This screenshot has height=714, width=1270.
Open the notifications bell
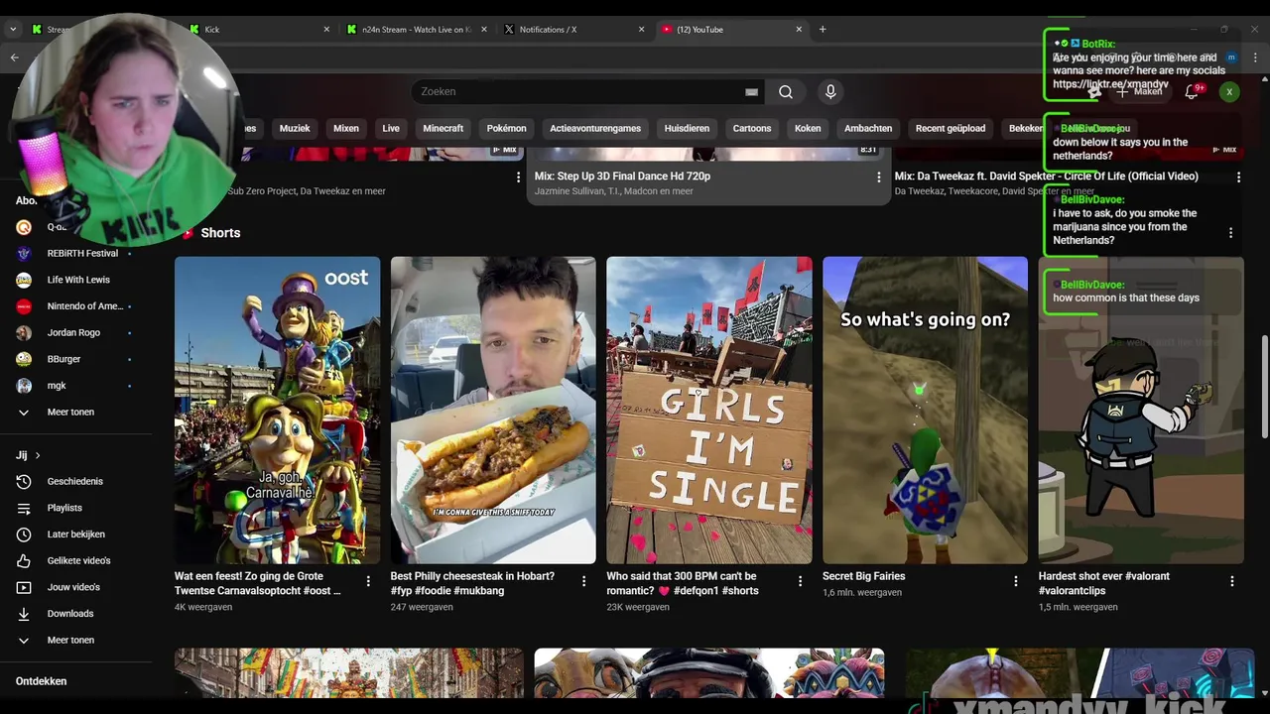coord(1192,91)
